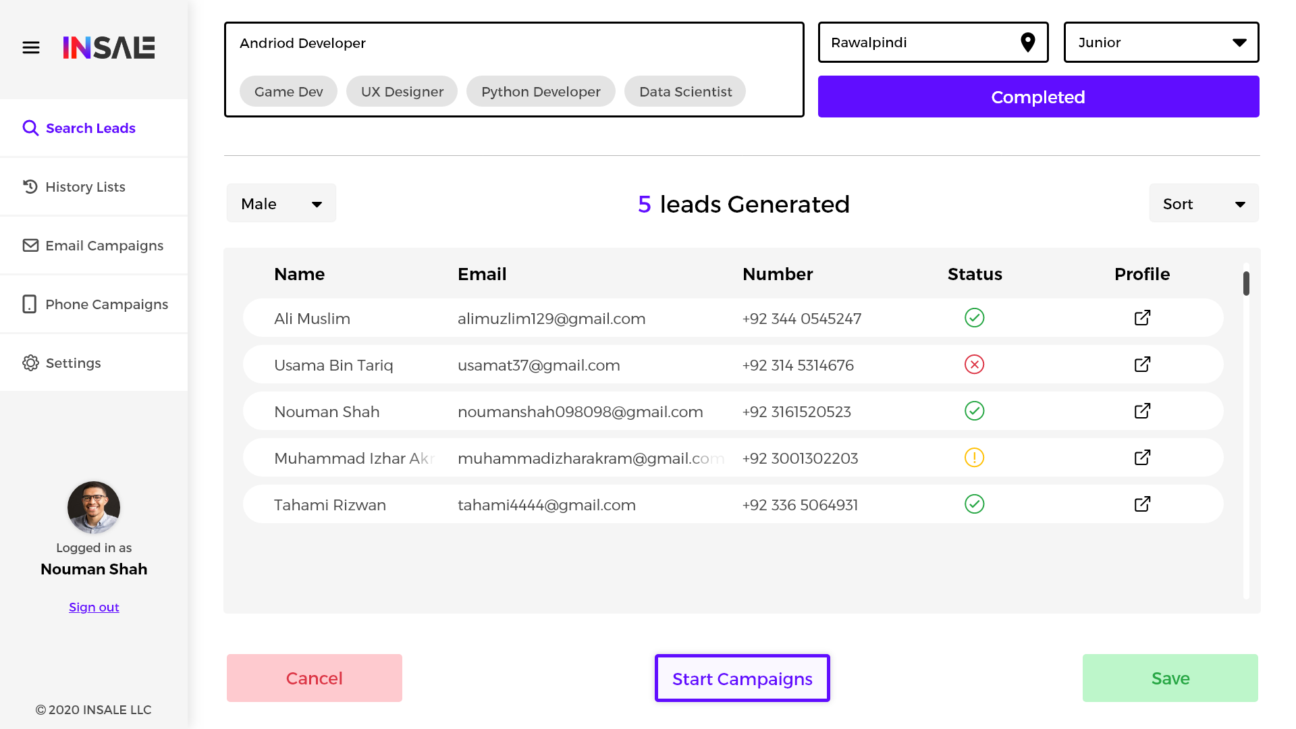1296x729 pixels.
Task: Click number +92 336 5064931
Action: click(801, 505)
